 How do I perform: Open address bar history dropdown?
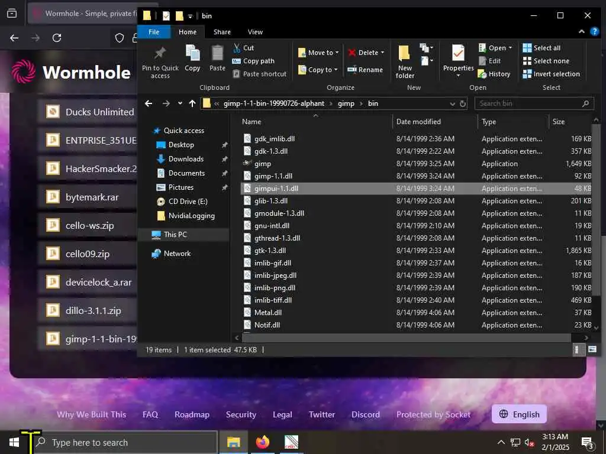tap(452, 103)
